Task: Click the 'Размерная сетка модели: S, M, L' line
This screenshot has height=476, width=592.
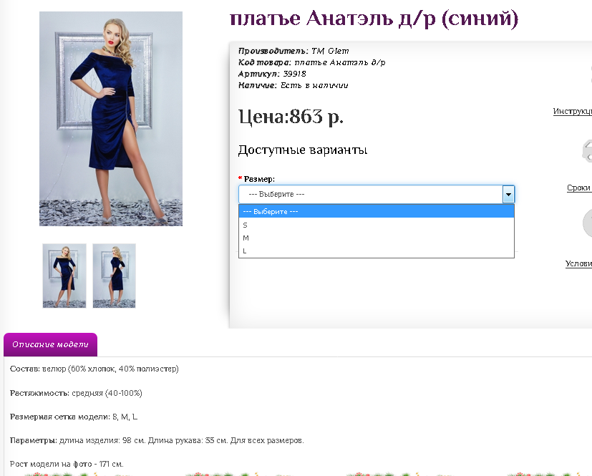Action: [74, 417]
